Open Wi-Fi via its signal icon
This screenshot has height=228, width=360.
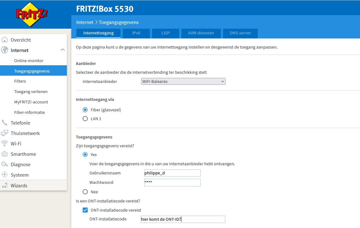[5, 143]
